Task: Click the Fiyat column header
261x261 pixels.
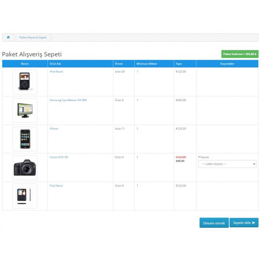Action: point(185,64)
